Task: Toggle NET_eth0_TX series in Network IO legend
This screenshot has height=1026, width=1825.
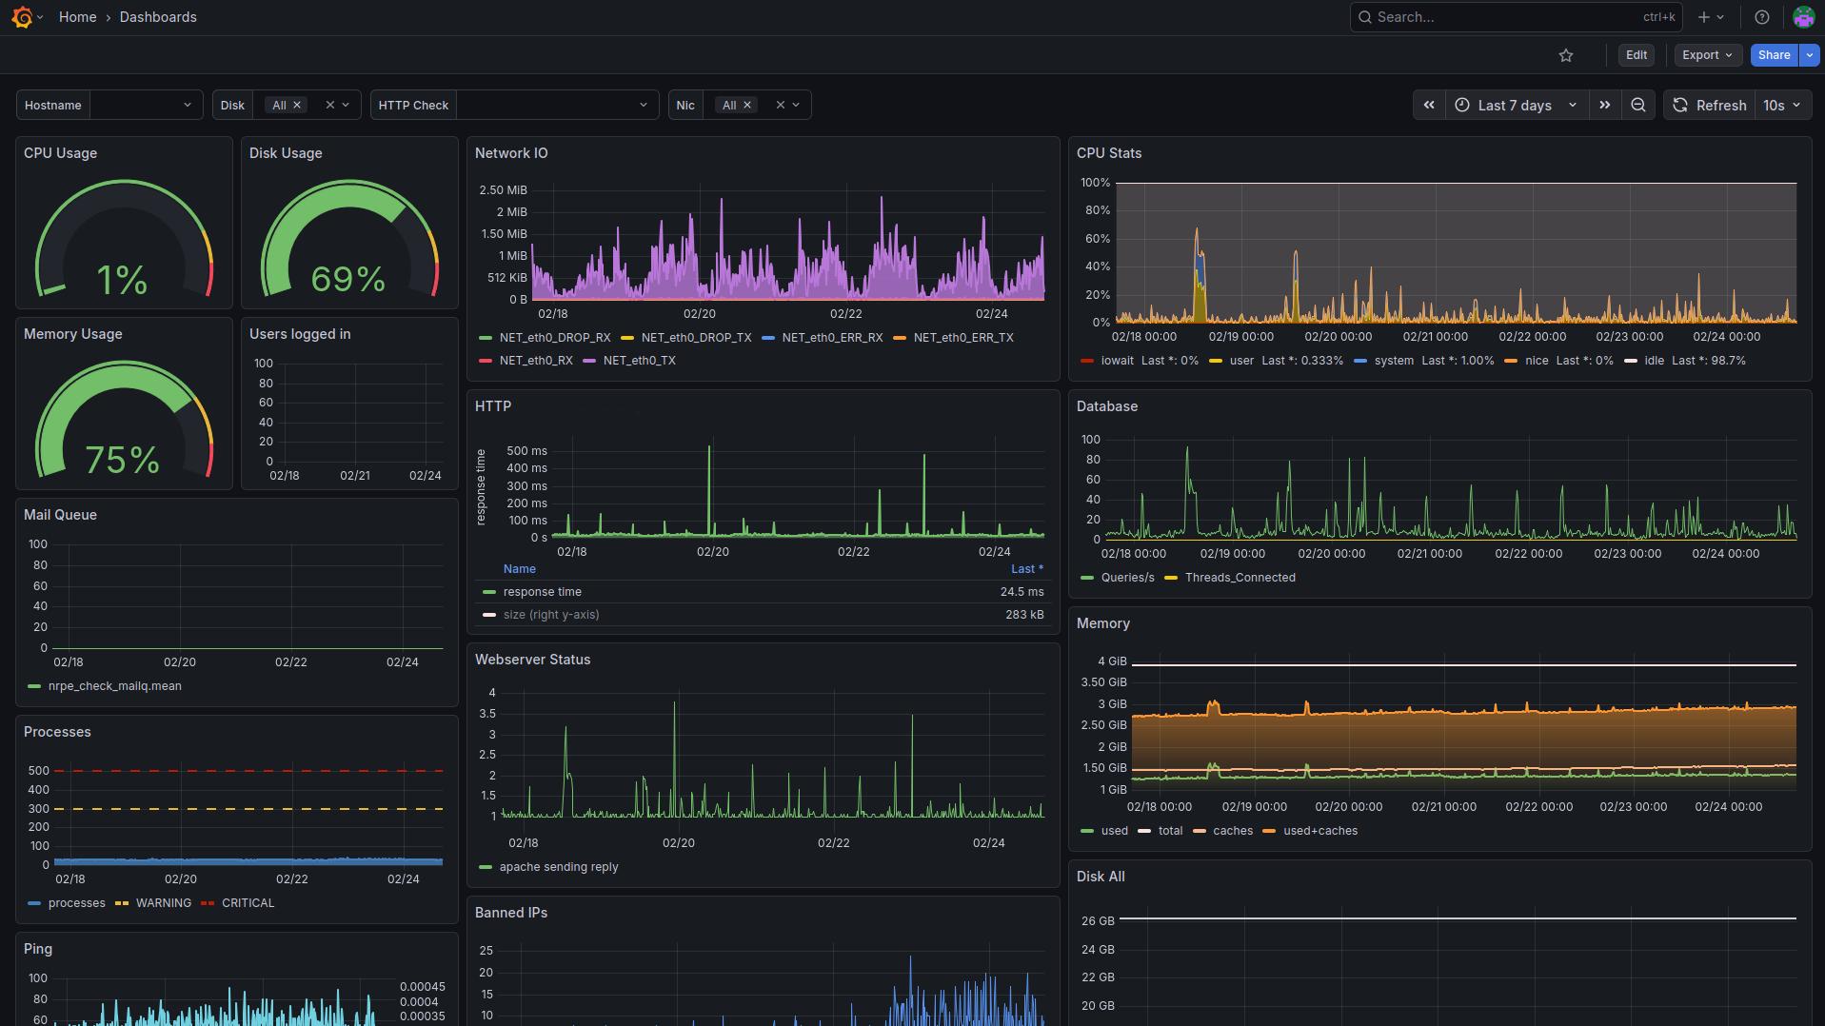Action: click(x=639, y=361)
